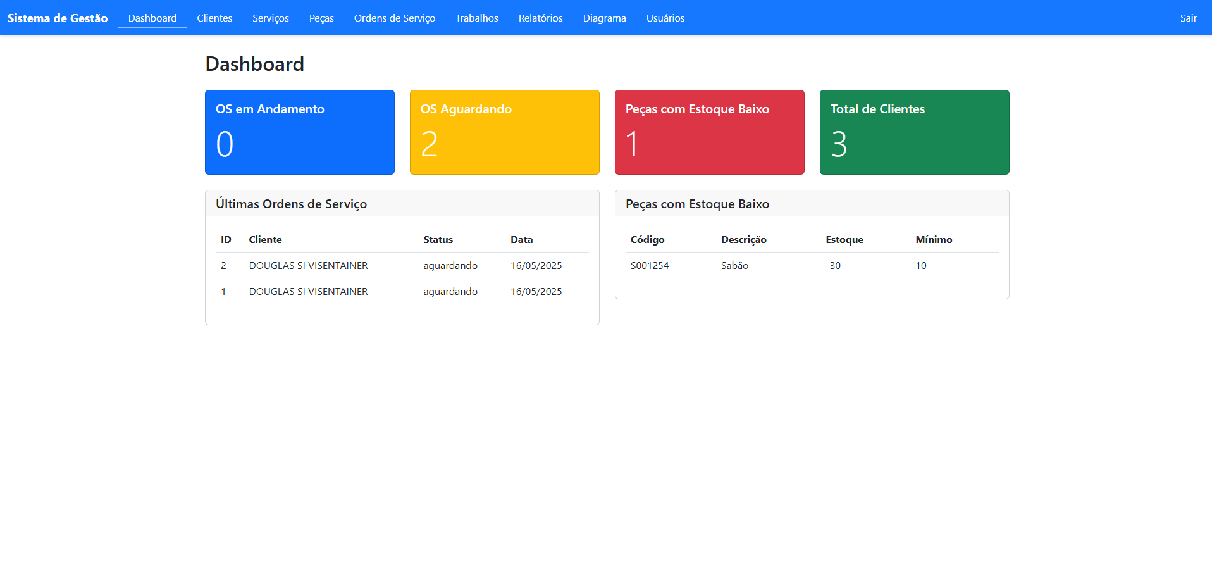Click the date of order 1
This screenshot has width=1212, height=574.
[536, 291]
